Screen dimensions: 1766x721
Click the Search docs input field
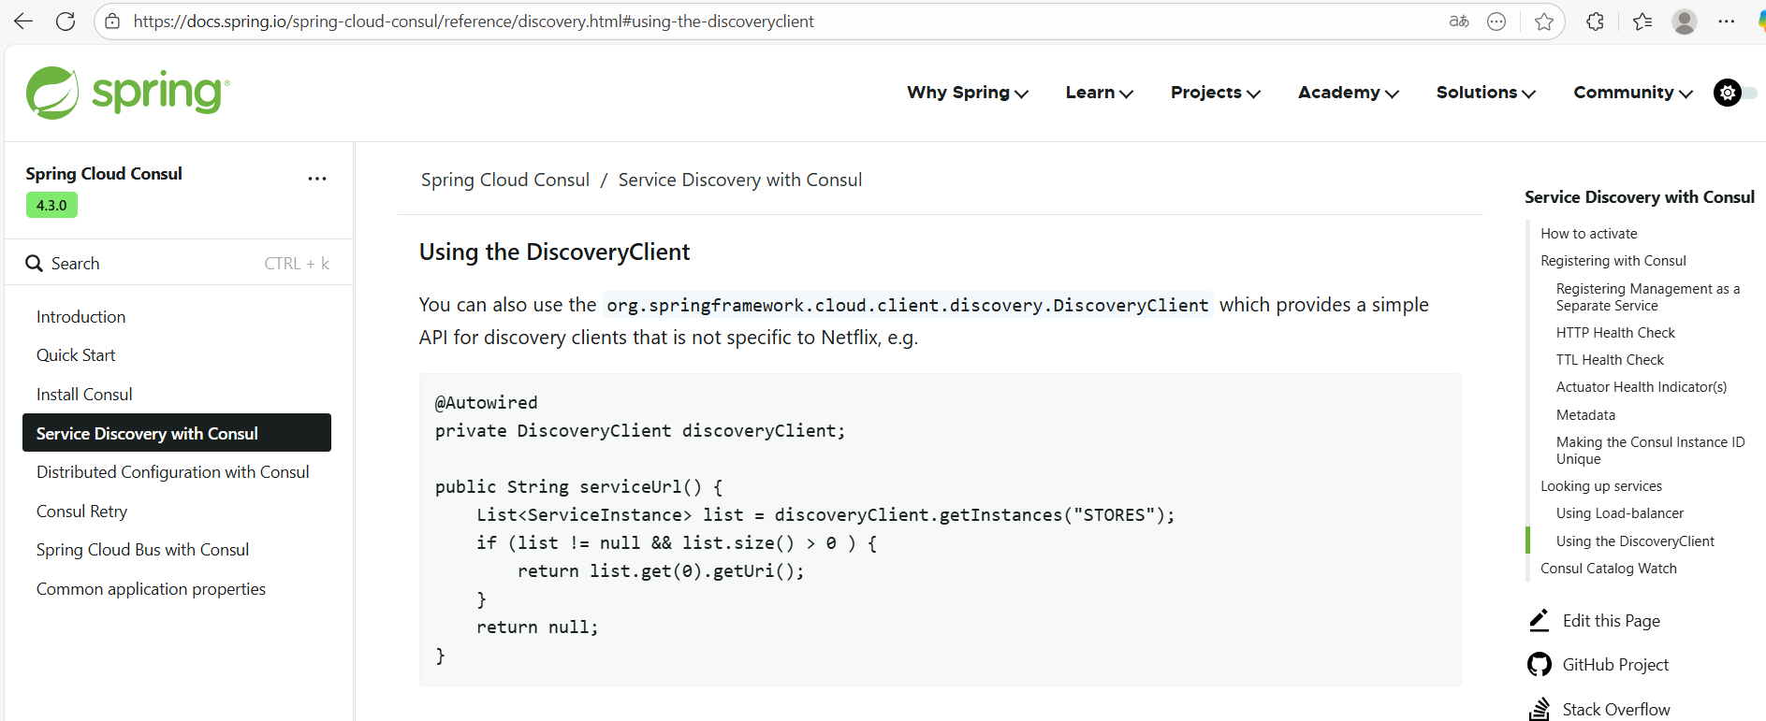click(x=178, y=264)
